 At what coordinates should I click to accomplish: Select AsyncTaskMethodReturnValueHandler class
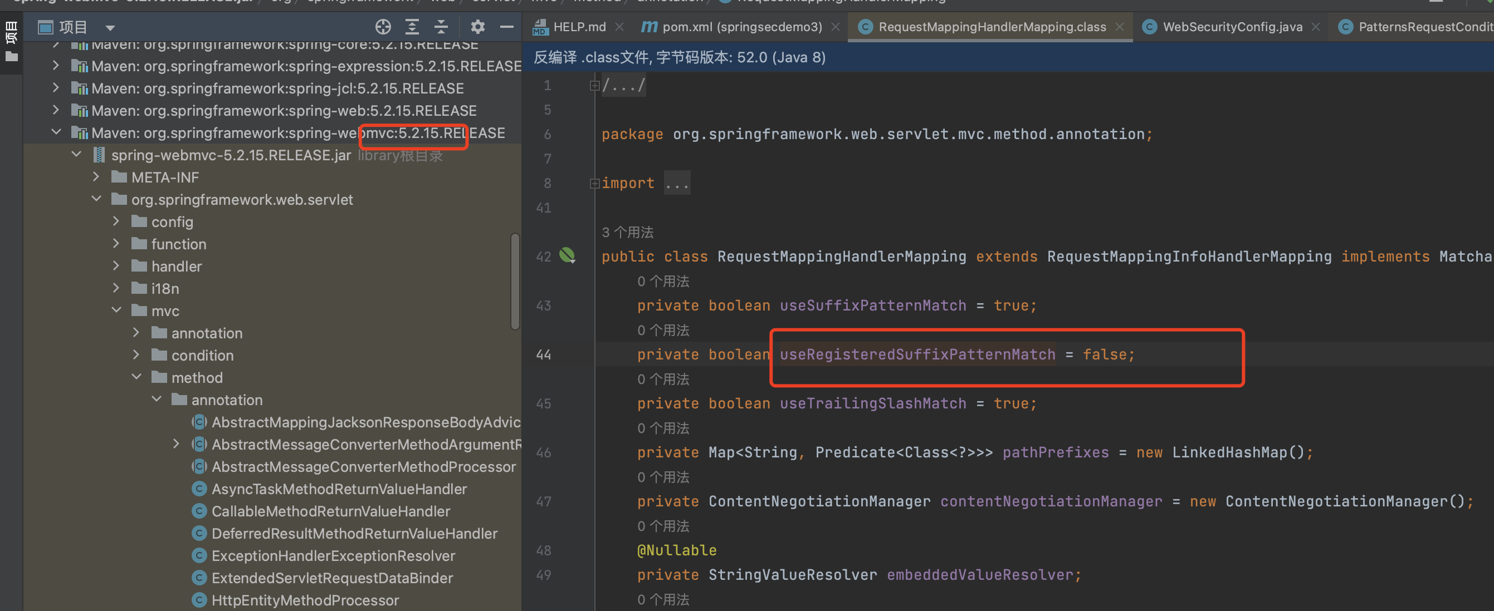tap(339, 489)
